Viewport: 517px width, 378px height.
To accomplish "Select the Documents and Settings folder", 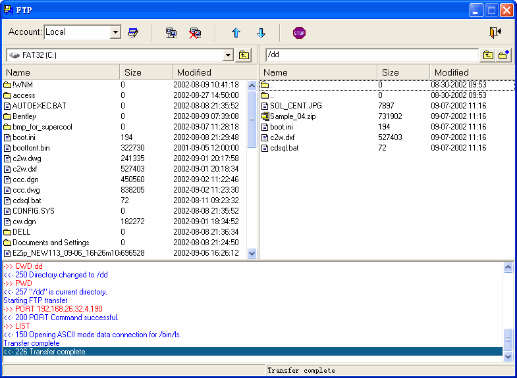I will click(51, 243).
